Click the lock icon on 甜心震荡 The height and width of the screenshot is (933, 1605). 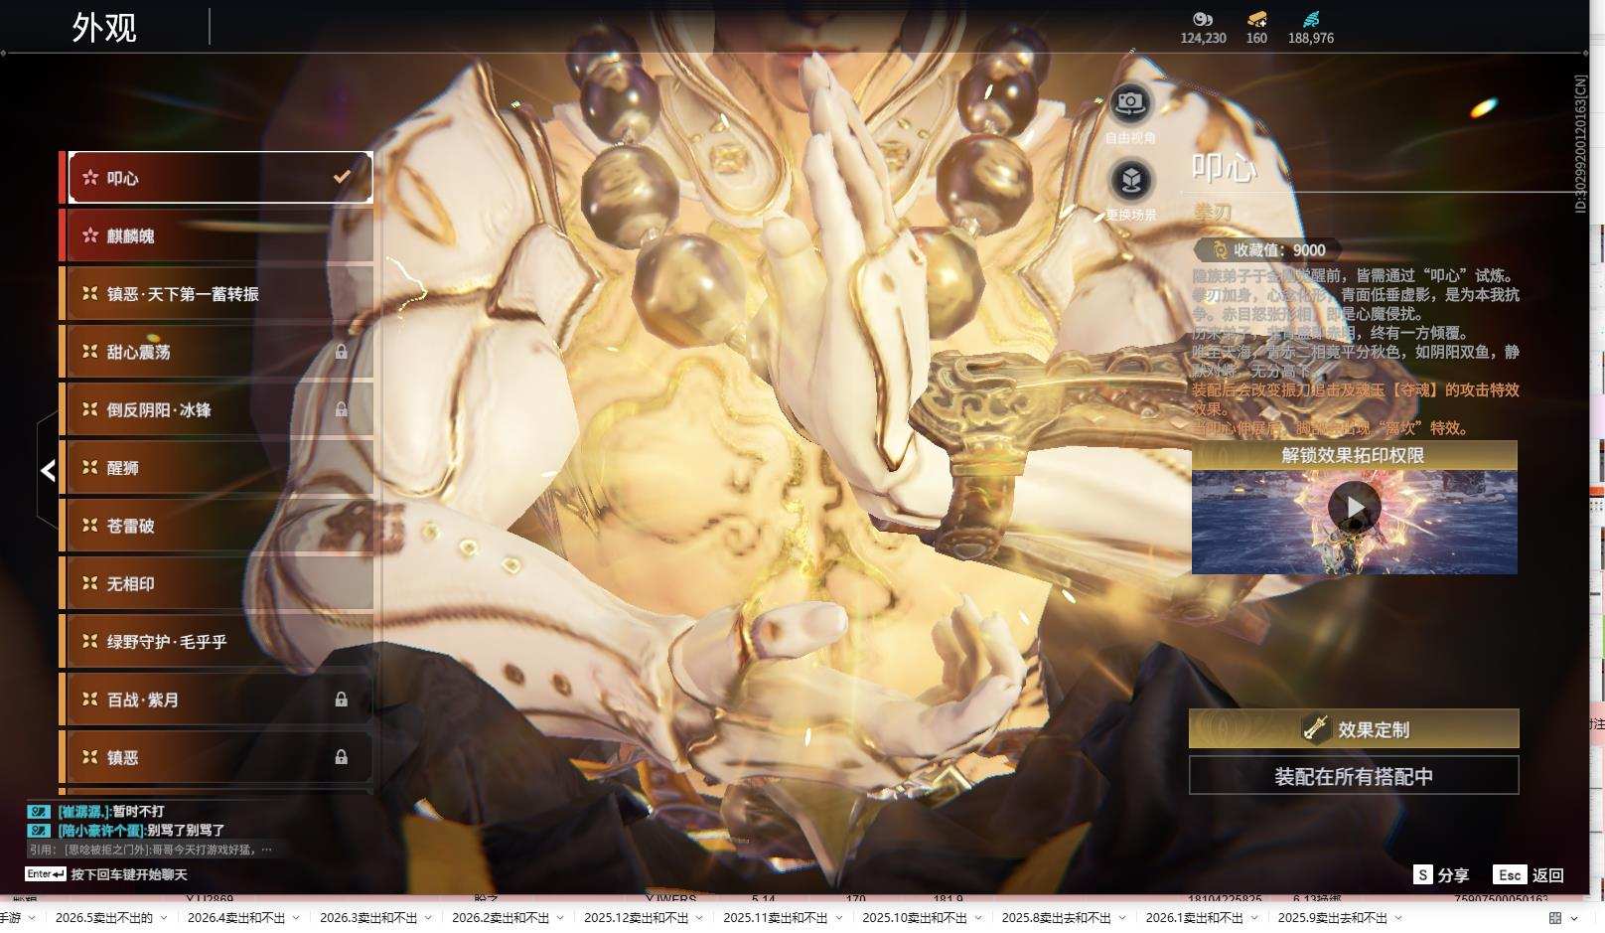[342, 352]
